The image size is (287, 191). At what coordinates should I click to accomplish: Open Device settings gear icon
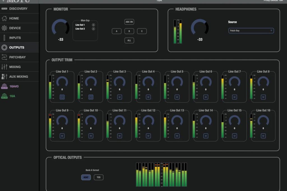(4, 28)
